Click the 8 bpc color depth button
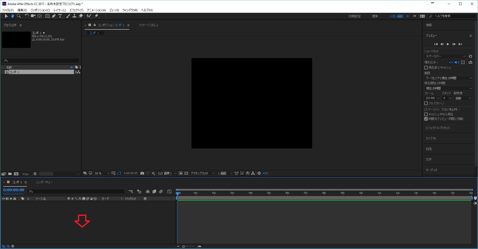This screenshot has width=478, height=249. [26, 174]
